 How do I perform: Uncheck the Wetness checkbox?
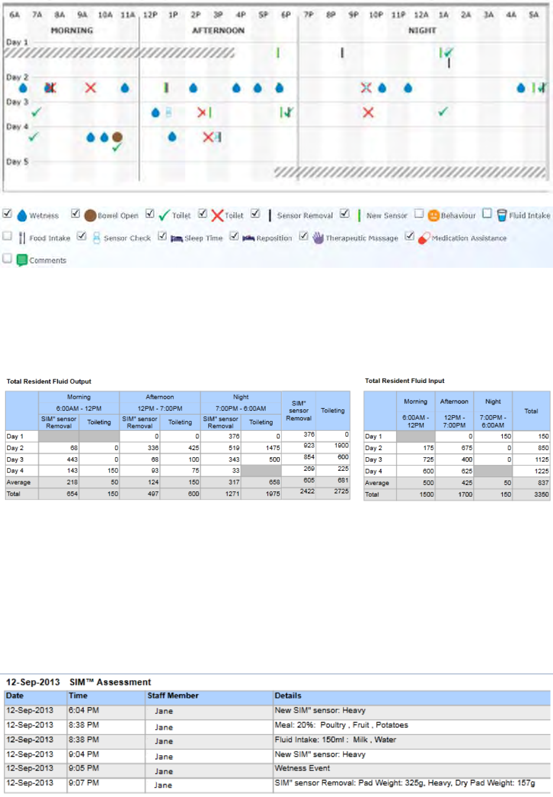coord(7,214)
